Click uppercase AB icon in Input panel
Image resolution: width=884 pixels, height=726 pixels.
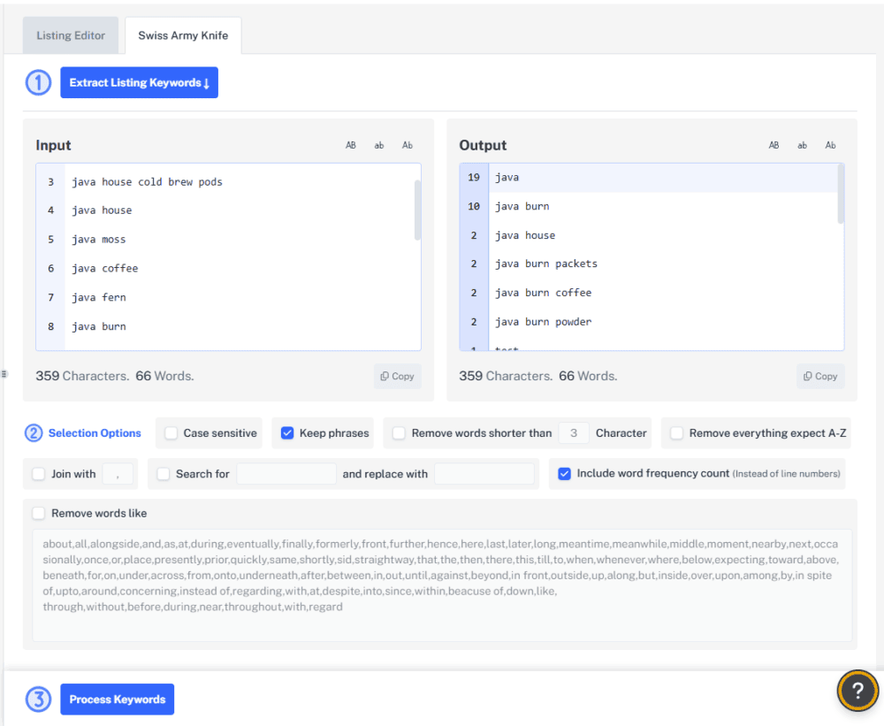click(351, 145)
